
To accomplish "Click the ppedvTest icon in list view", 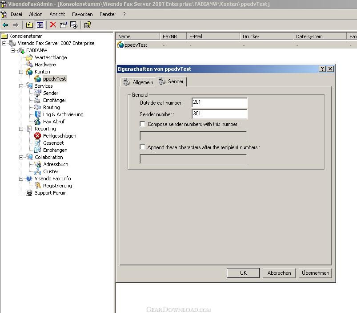I will point(120,45).
